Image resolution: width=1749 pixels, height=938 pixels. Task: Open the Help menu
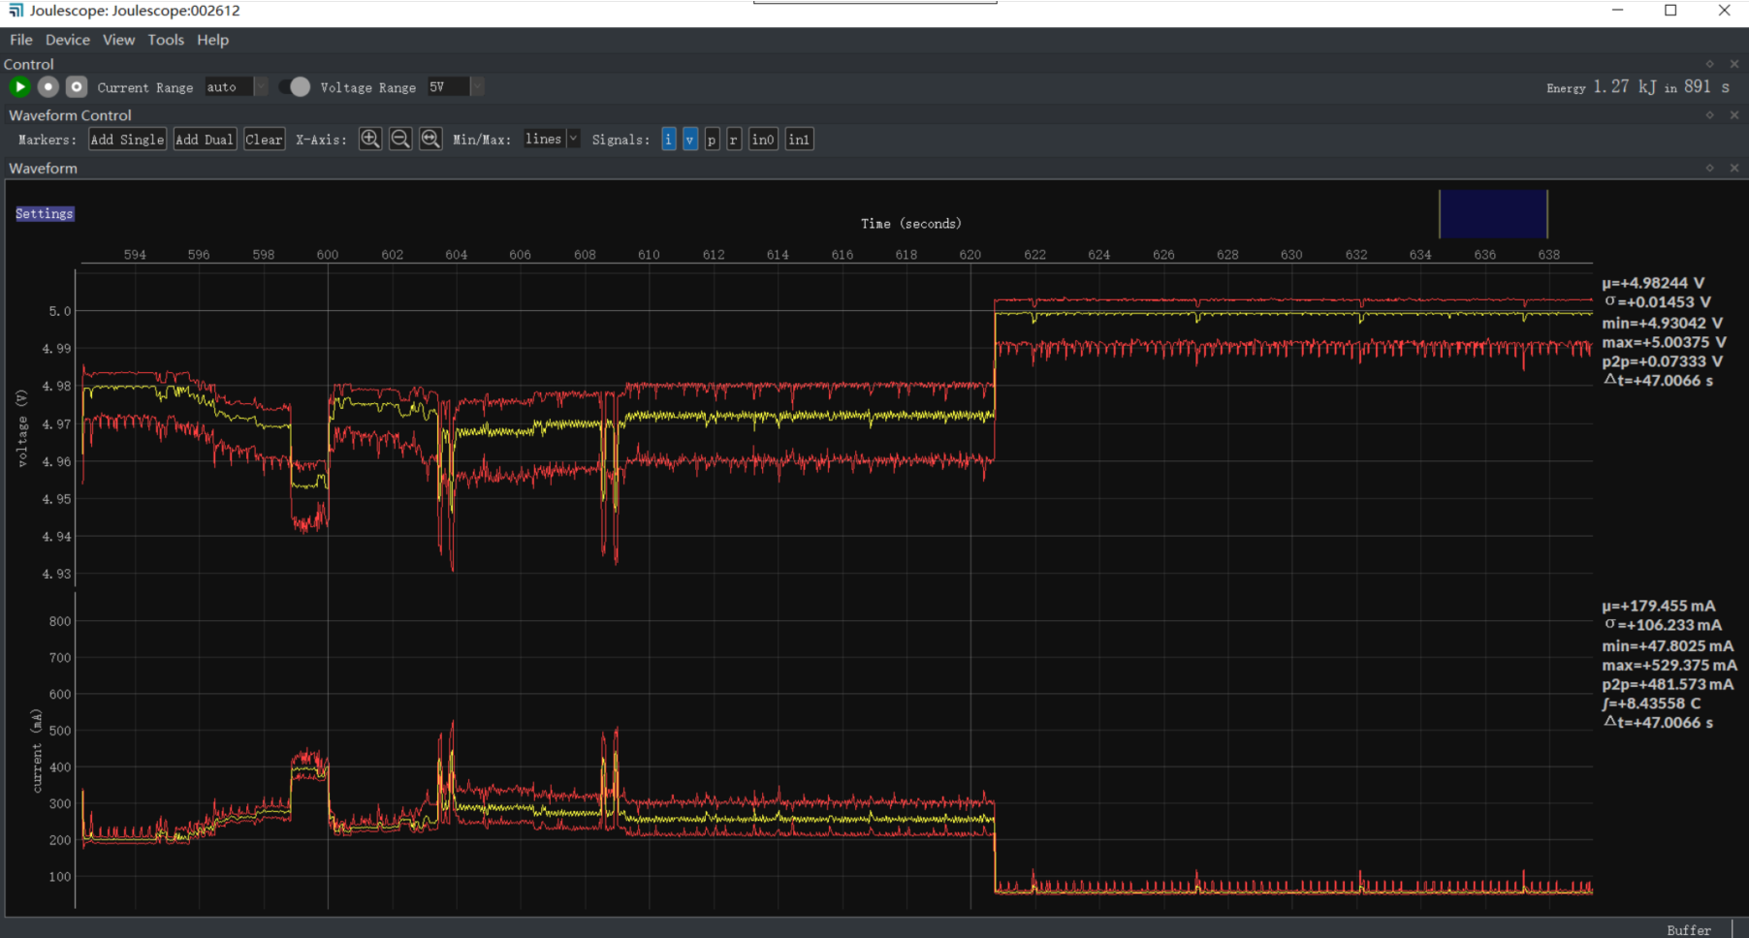pos(212,40)
